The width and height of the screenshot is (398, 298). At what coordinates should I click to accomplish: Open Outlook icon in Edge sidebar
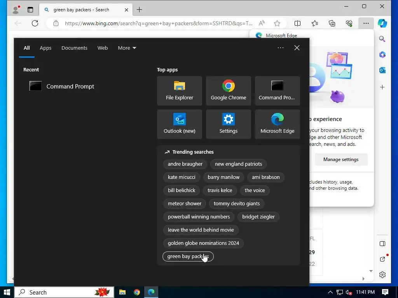[x=382, y=70]
